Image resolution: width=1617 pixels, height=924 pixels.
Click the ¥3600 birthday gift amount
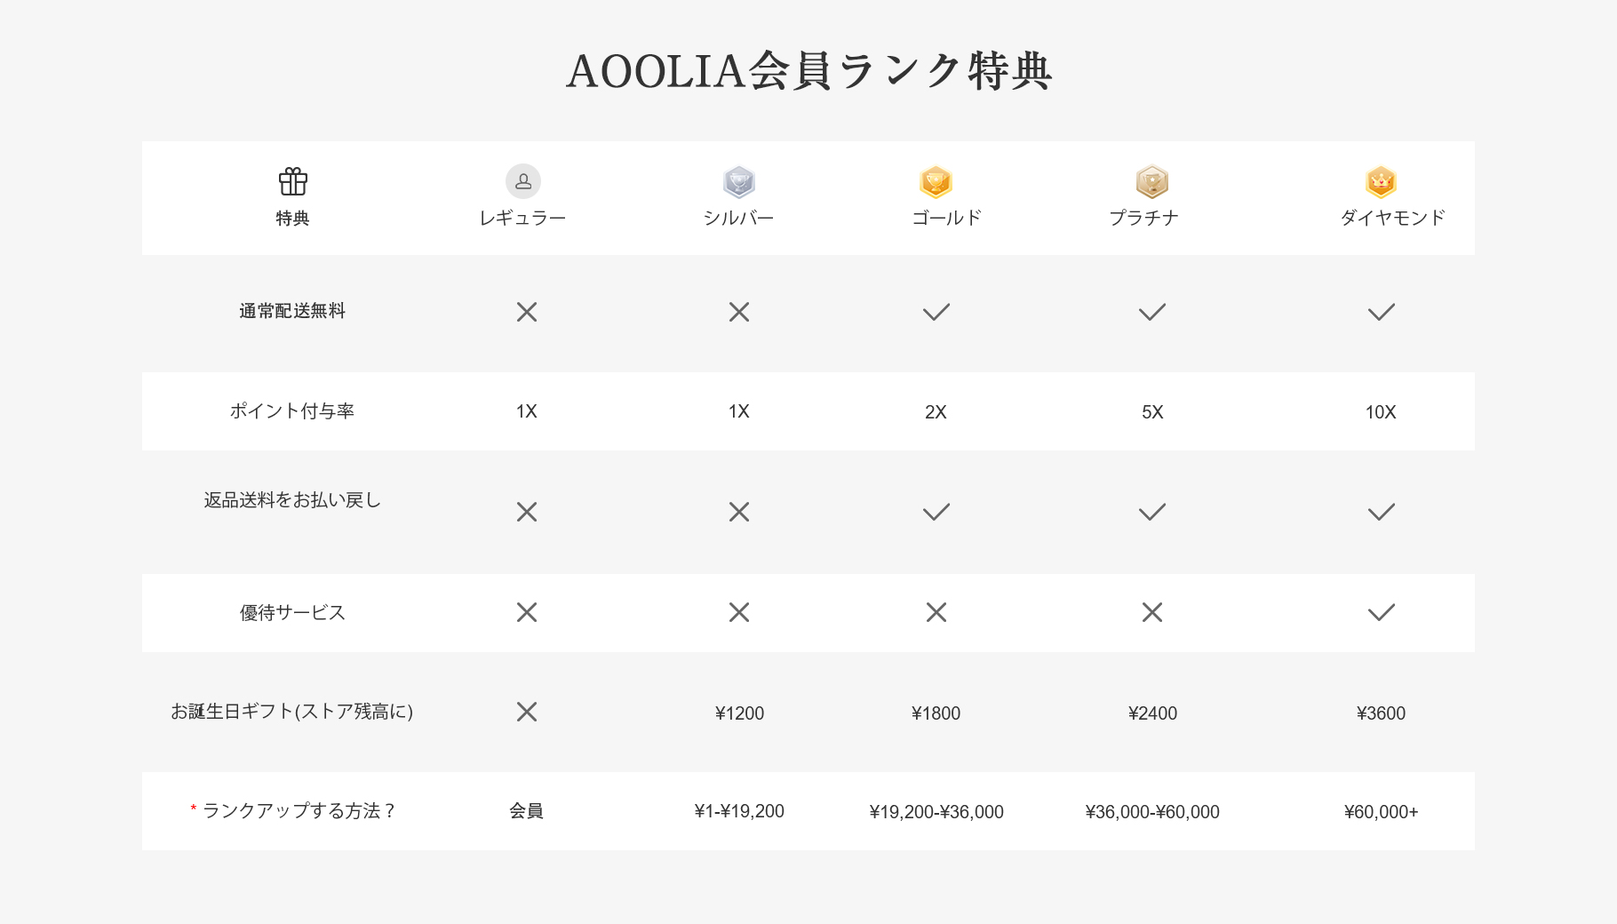1381,713
